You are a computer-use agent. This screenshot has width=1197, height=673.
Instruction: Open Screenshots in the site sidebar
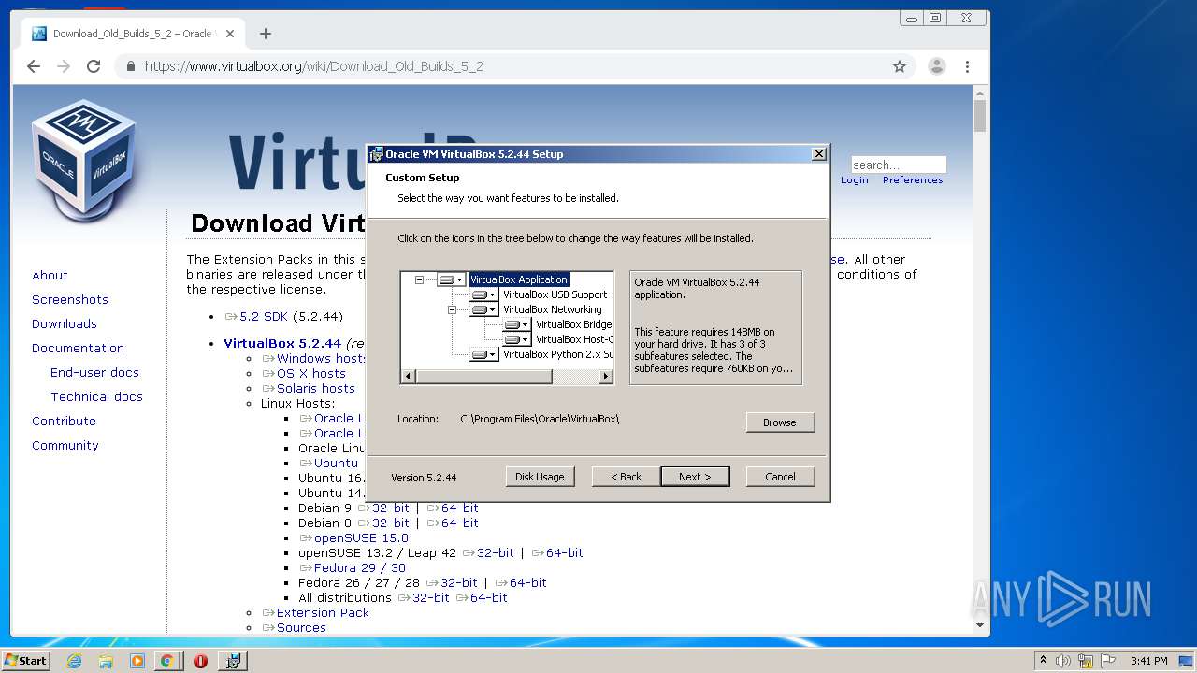[70, 299]
